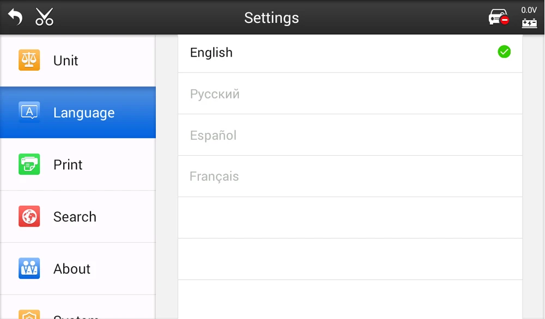Click the Settings title text
Image resolution: width=545 pixels, height=319 pixels.
click(x=271, y=17)
